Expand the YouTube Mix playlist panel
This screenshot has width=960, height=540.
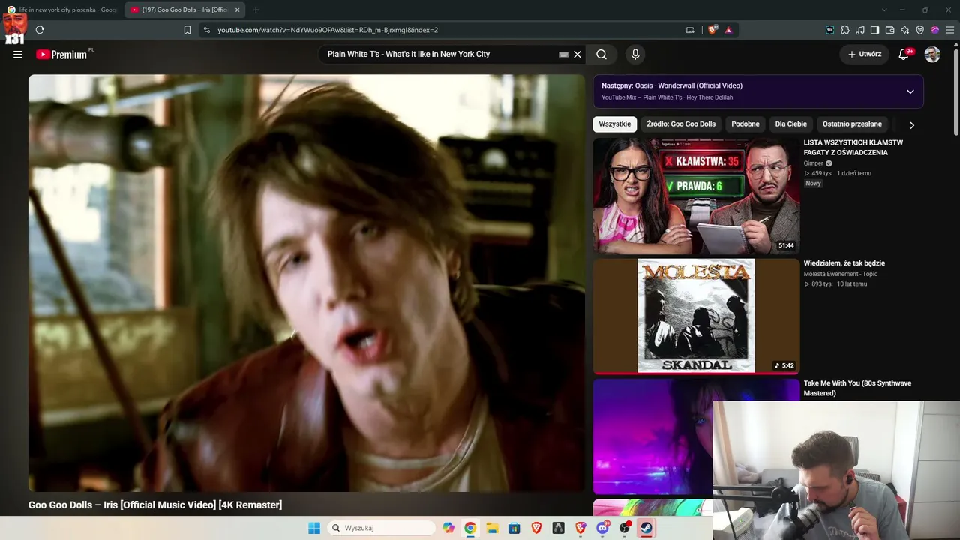[x=910, y=91]
